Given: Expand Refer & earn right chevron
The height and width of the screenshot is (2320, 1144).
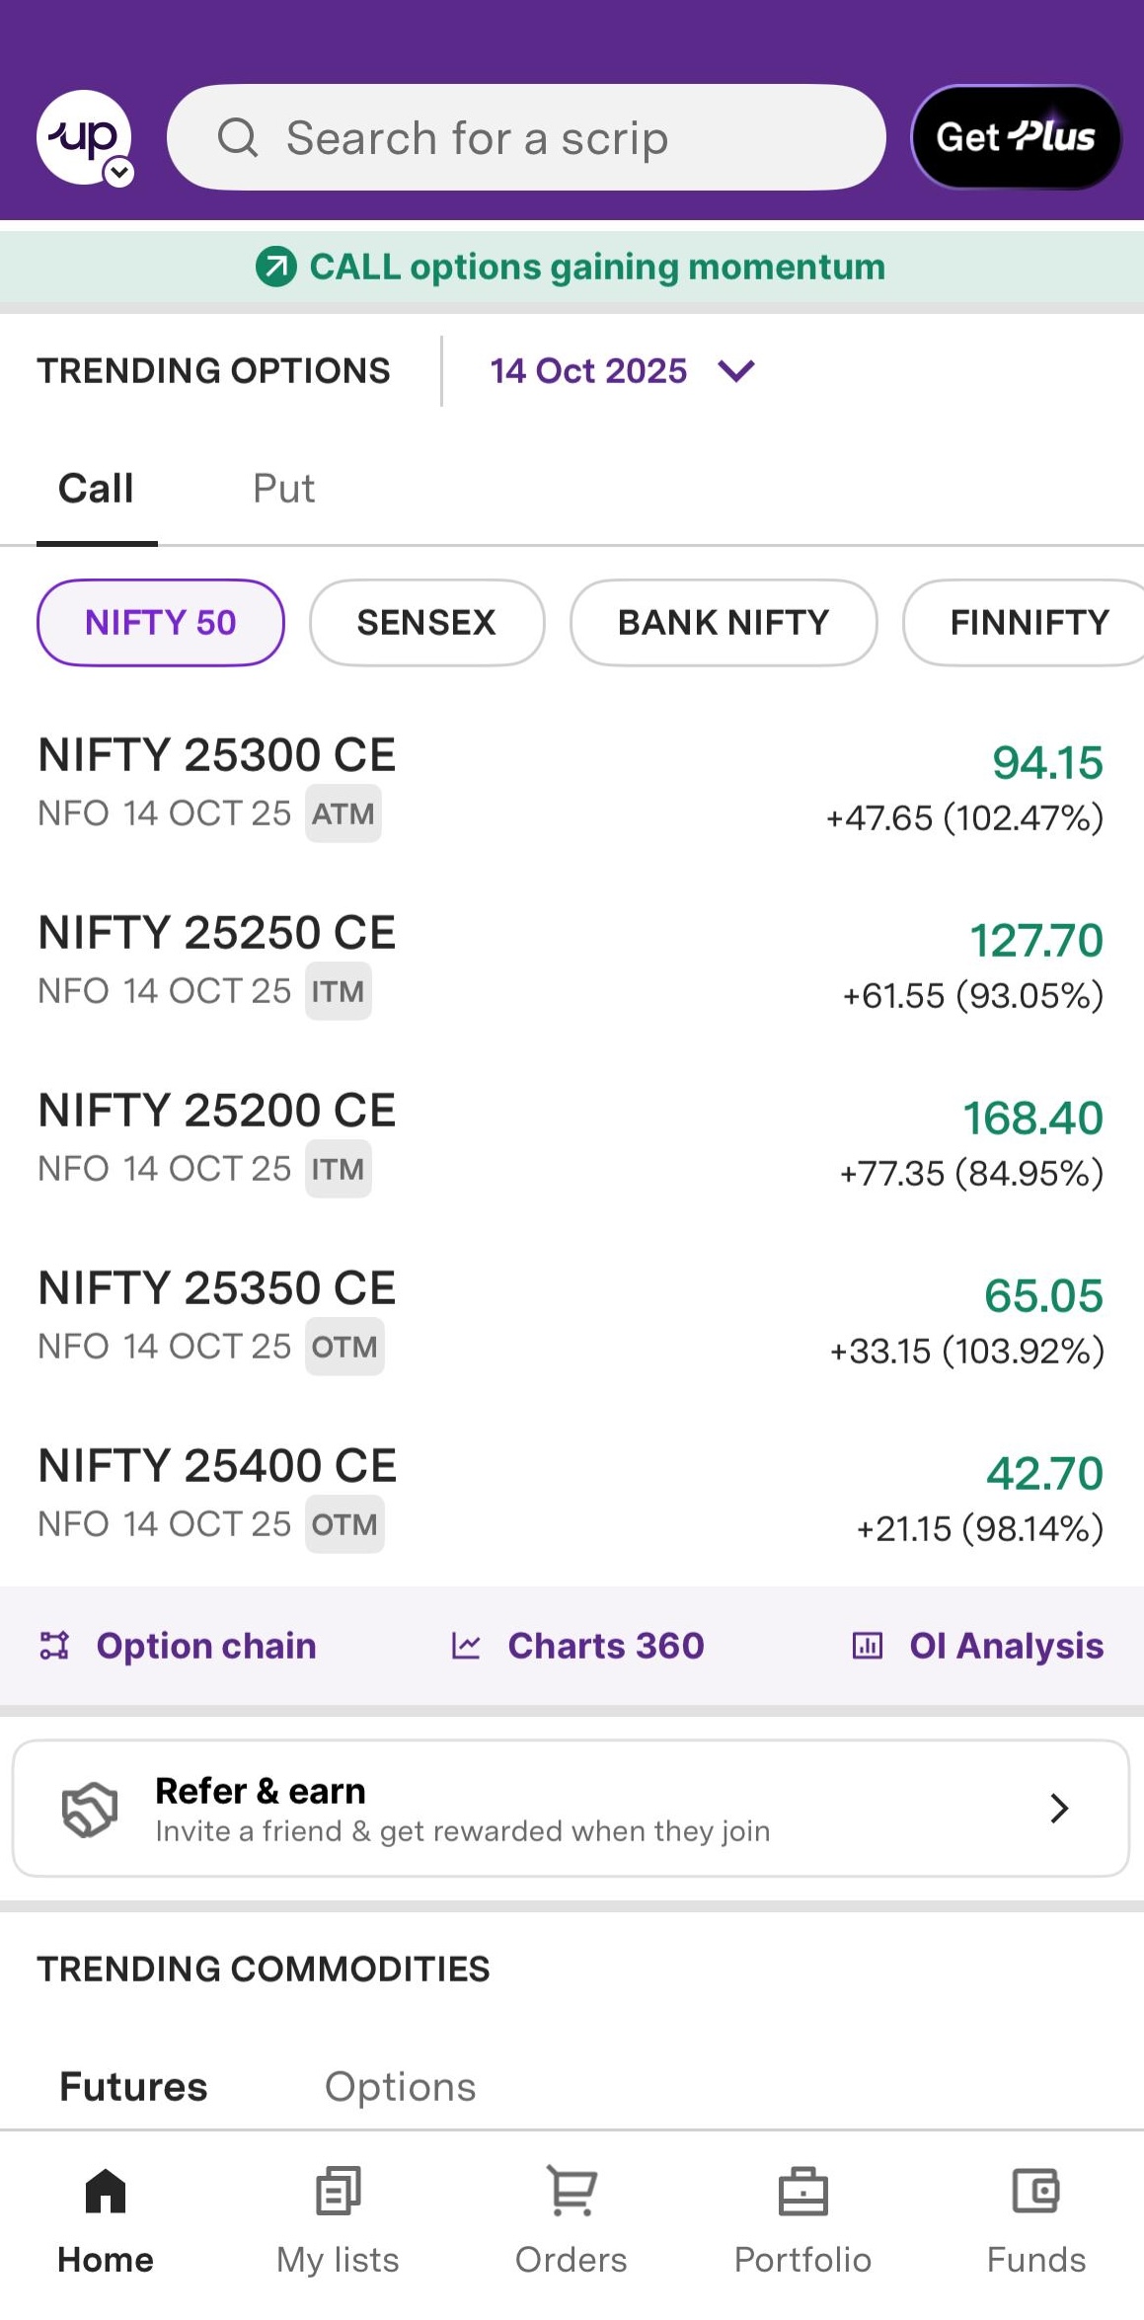Looking at the screenshot, I should 1059,1809.
